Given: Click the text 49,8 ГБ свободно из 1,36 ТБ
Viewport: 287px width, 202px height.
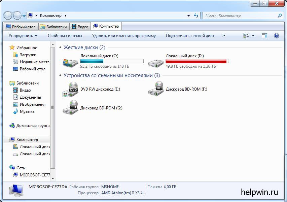Looking at the screenshot, I should point(191,66).
